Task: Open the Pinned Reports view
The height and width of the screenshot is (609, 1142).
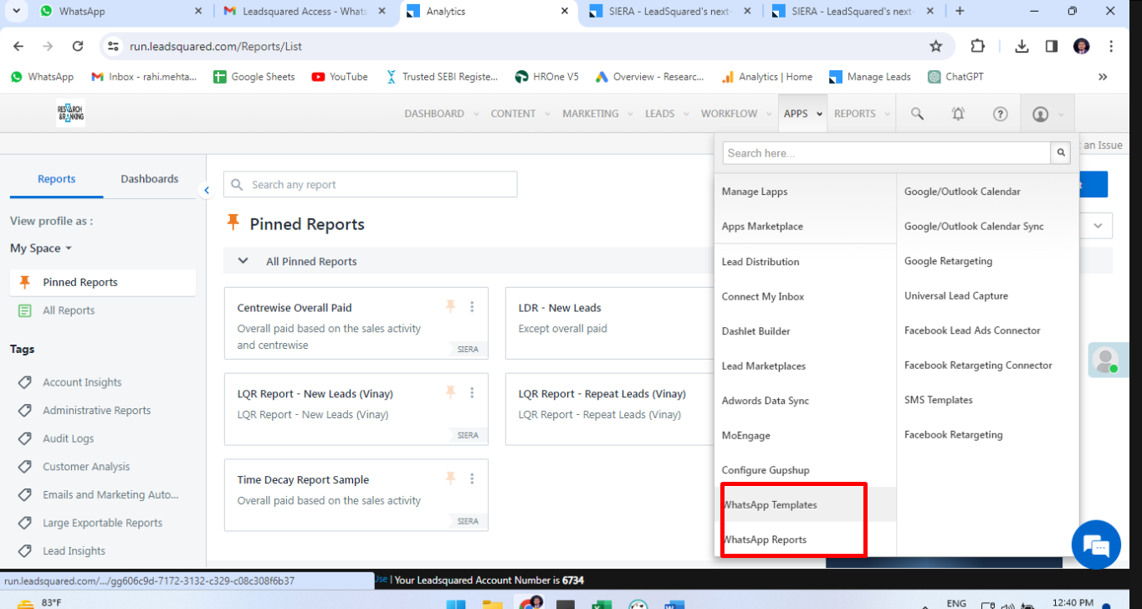Action: pos(103,282)
